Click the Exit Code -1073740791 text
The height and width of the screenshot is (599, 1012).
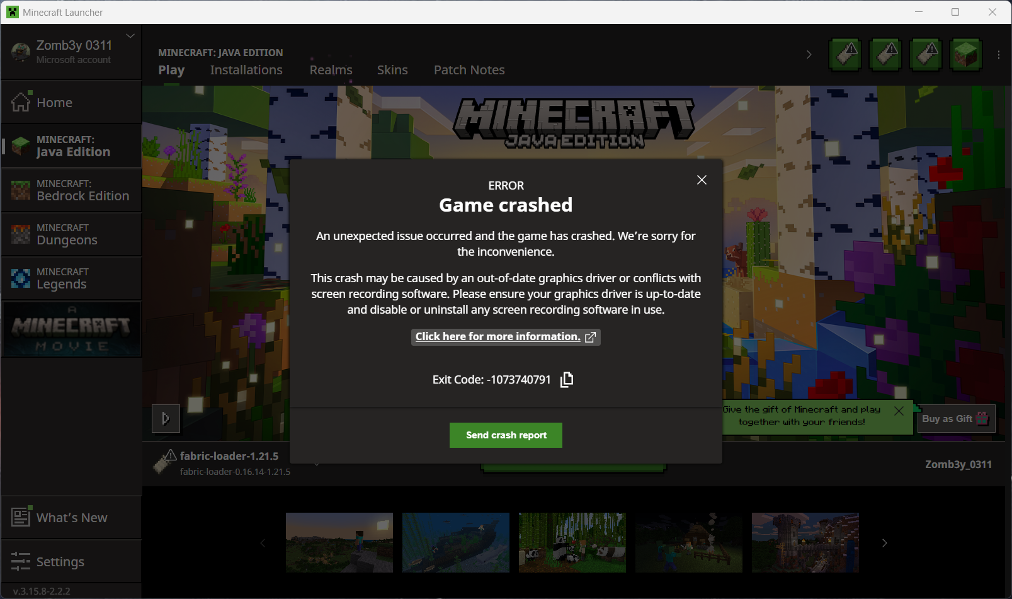tap(492, 380)
